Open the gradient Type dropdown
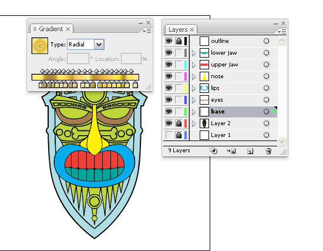The height and width of the screenshot is (251, 323). click(99, 45)
